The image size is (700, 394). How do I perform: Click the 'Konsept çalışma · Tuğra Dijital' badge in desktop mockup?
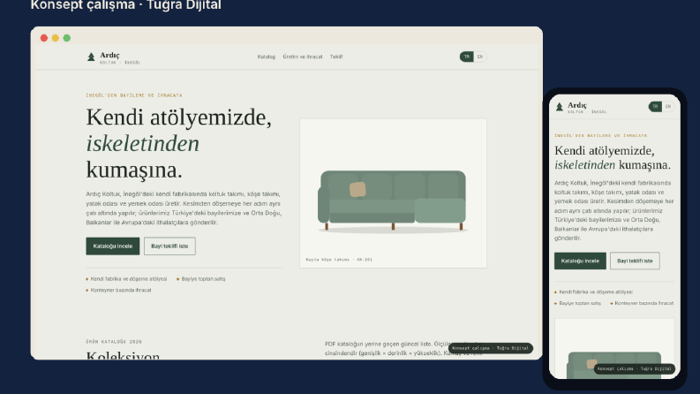tap(491, 348)
